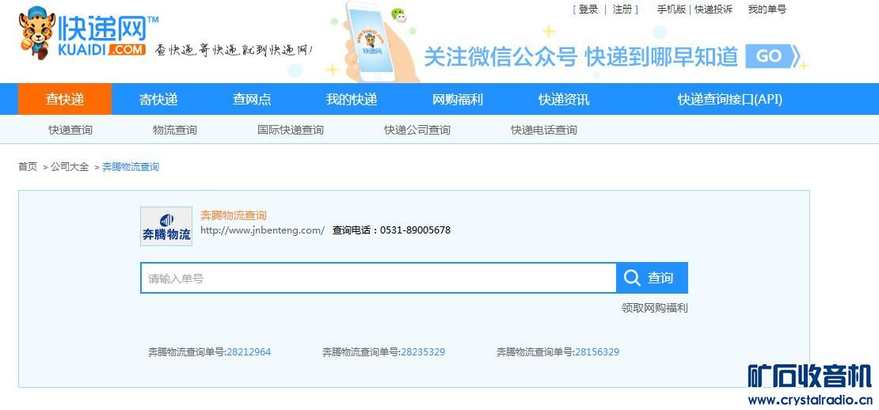Open 领取网购福利 link

coord(655,307)
